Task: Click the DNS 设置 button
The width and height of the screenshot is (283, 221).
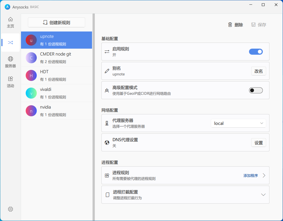Action: [258, 143]
